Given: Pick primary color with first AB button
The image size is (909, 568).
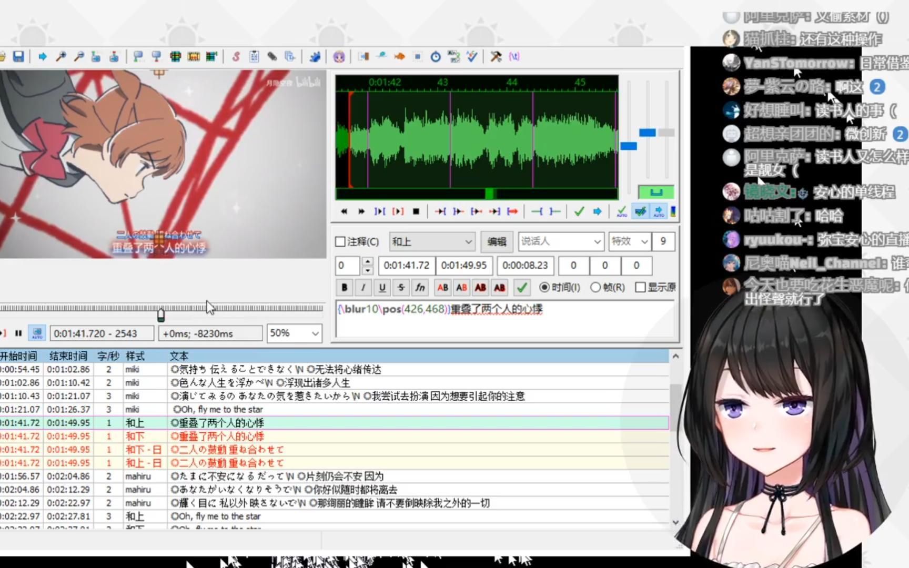Looking at the screenshot, I should [443, 287].
